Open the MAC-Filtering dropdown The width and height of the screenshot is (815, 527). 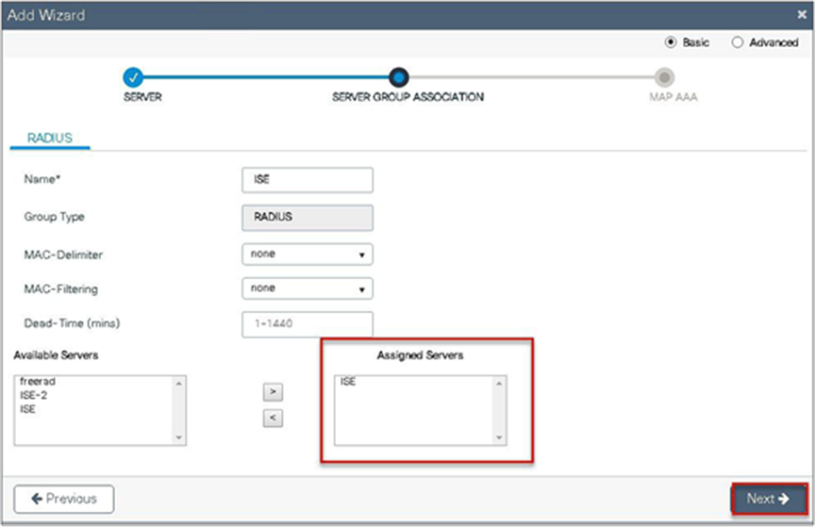tap(308, 288)
